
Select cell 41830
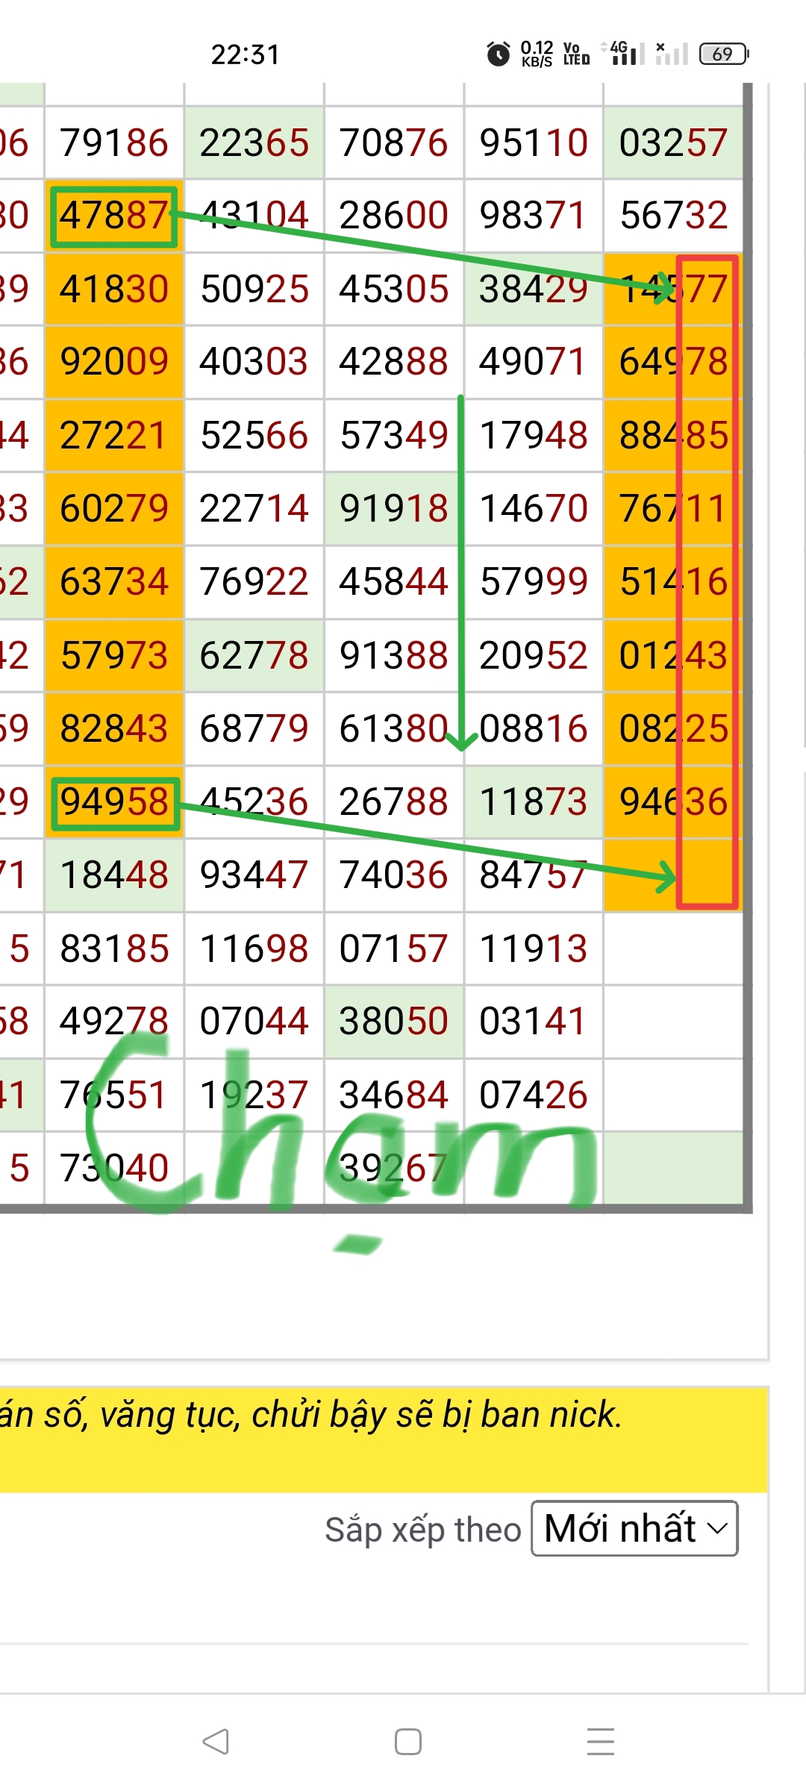[114, 289]
